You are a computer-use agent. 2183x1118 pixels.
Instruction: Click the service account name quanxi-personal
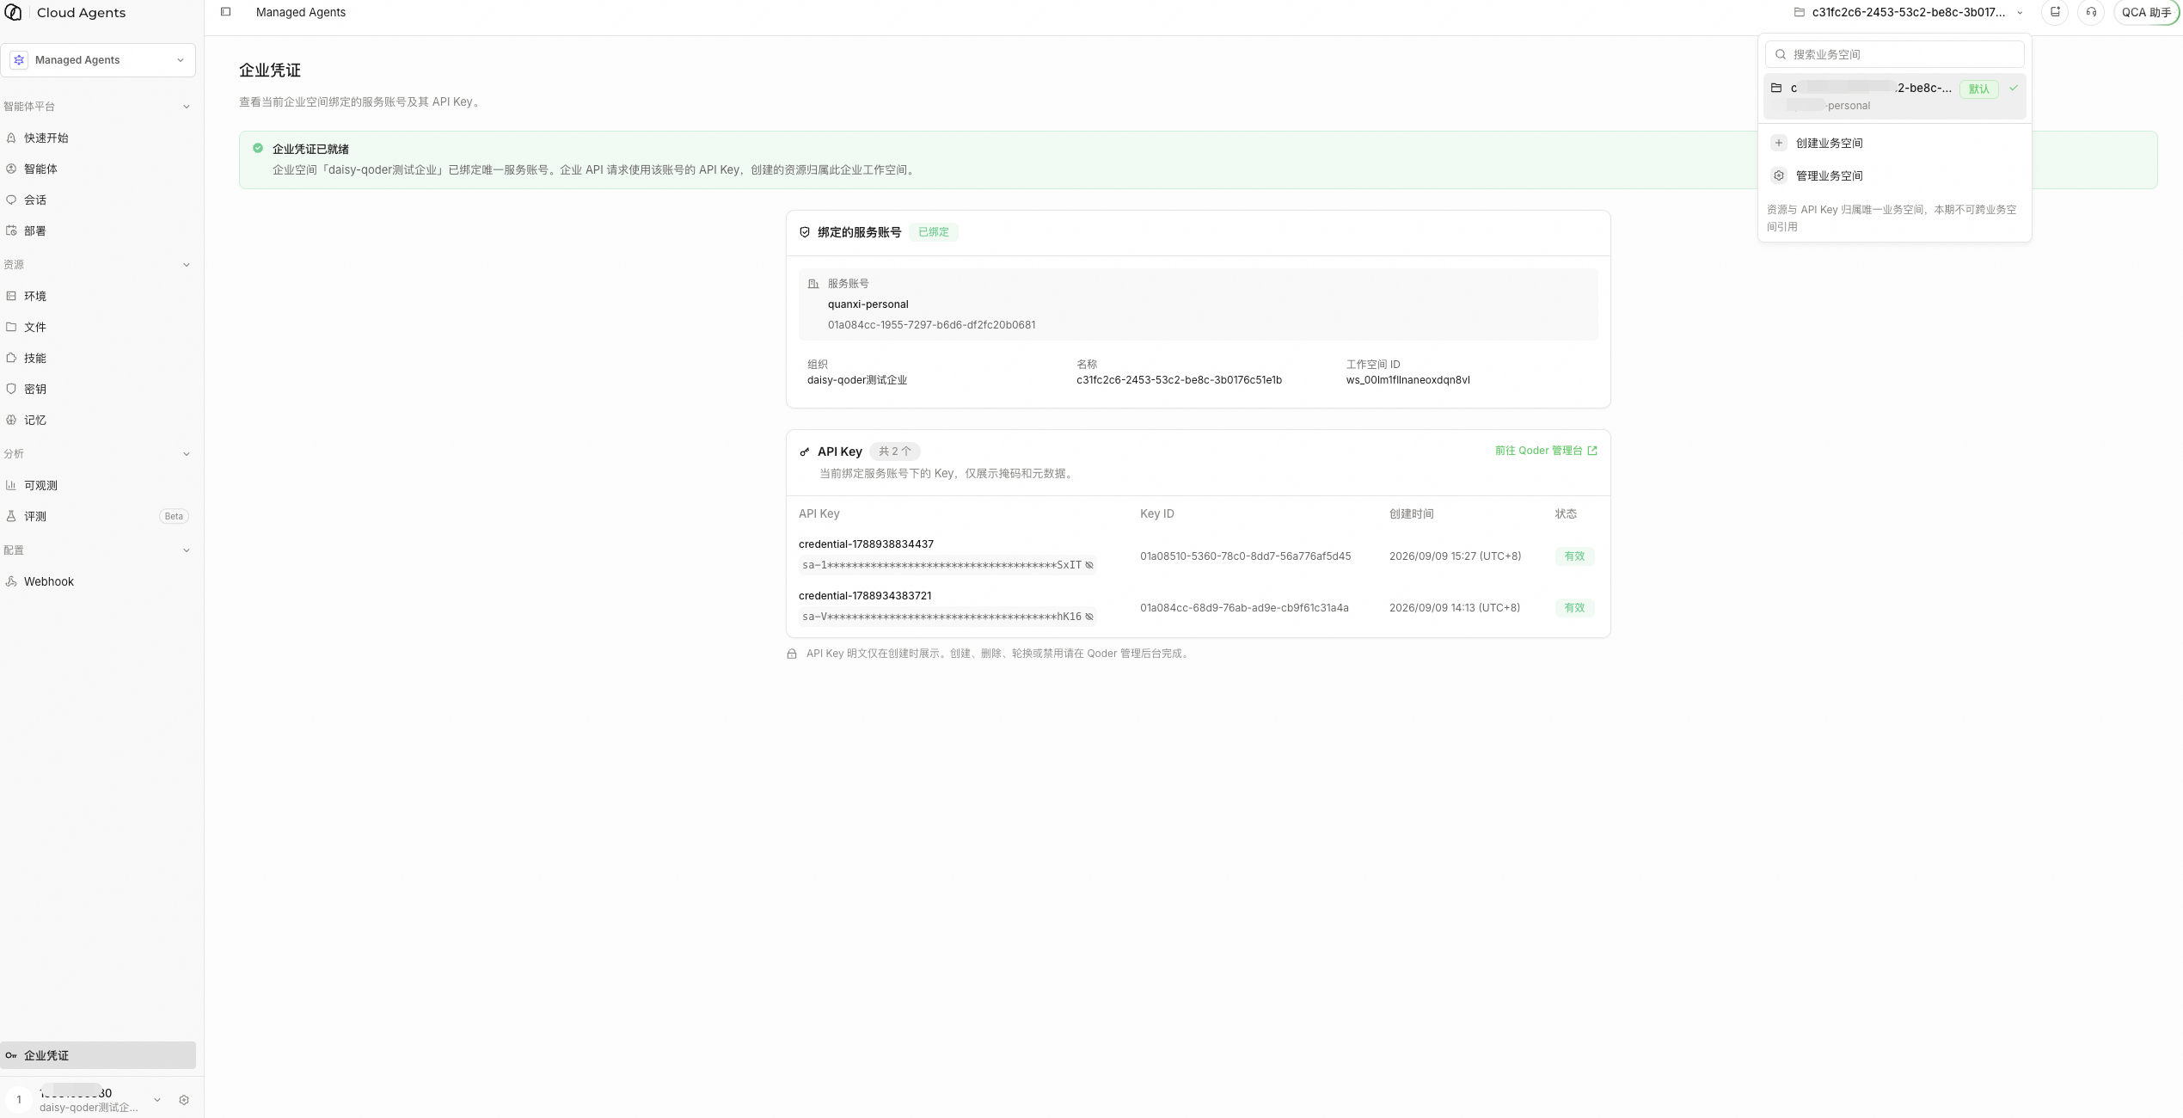[868, 304]
